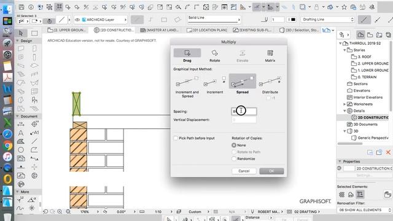The width and height of the screenshot is (393, 221).
Task: Select the Marquee tool in the toolbox
Action: 34,33
